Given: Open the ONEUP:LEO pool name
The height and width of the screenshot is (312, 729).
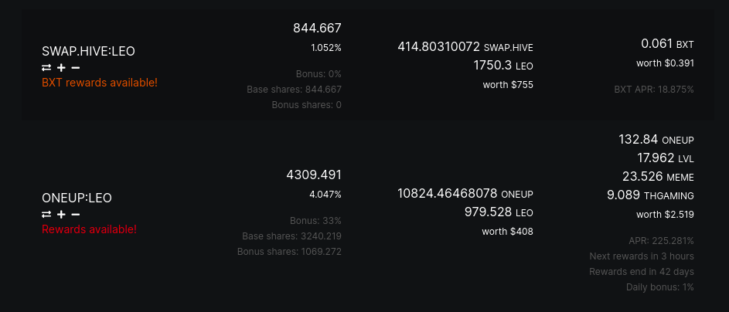Looking at the screenshot, I should 77,198.
